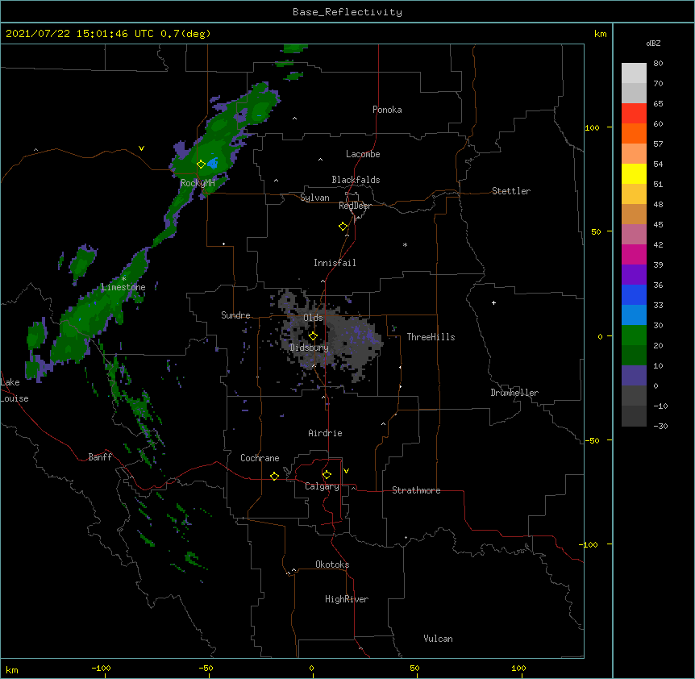Click the 100 tick on bottom axis
This screenshot has width=695, height=679.
(519, 668)
